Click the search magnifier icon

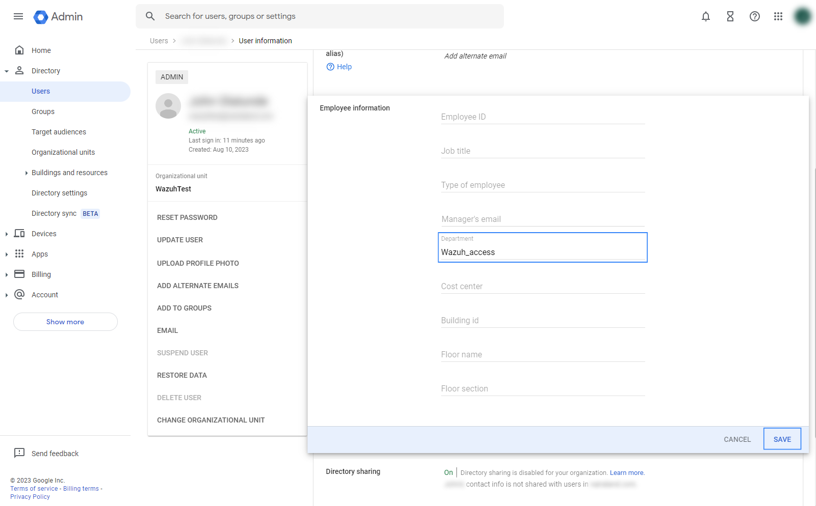(150, 16)
